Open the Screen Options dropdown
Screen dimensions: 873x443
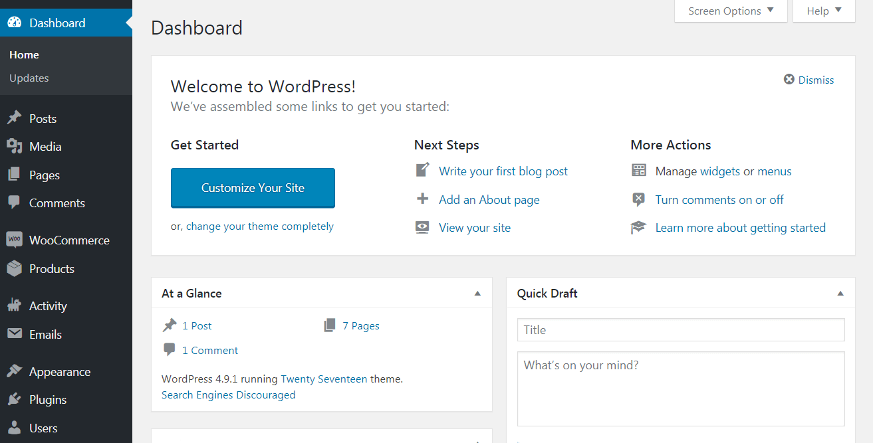730,11
